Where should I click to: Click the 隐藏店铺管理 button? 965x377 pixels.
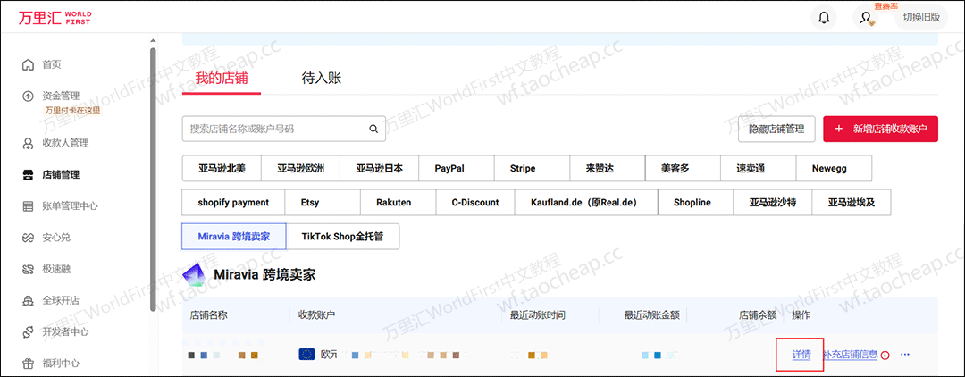click(x=776, y=130)
